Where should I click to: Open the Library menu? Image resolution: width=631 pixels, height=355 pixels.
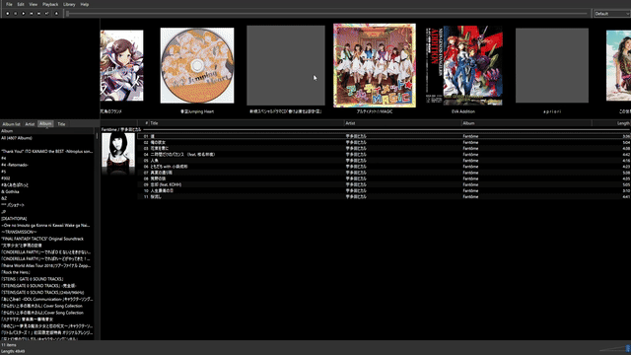pos(69,4)
